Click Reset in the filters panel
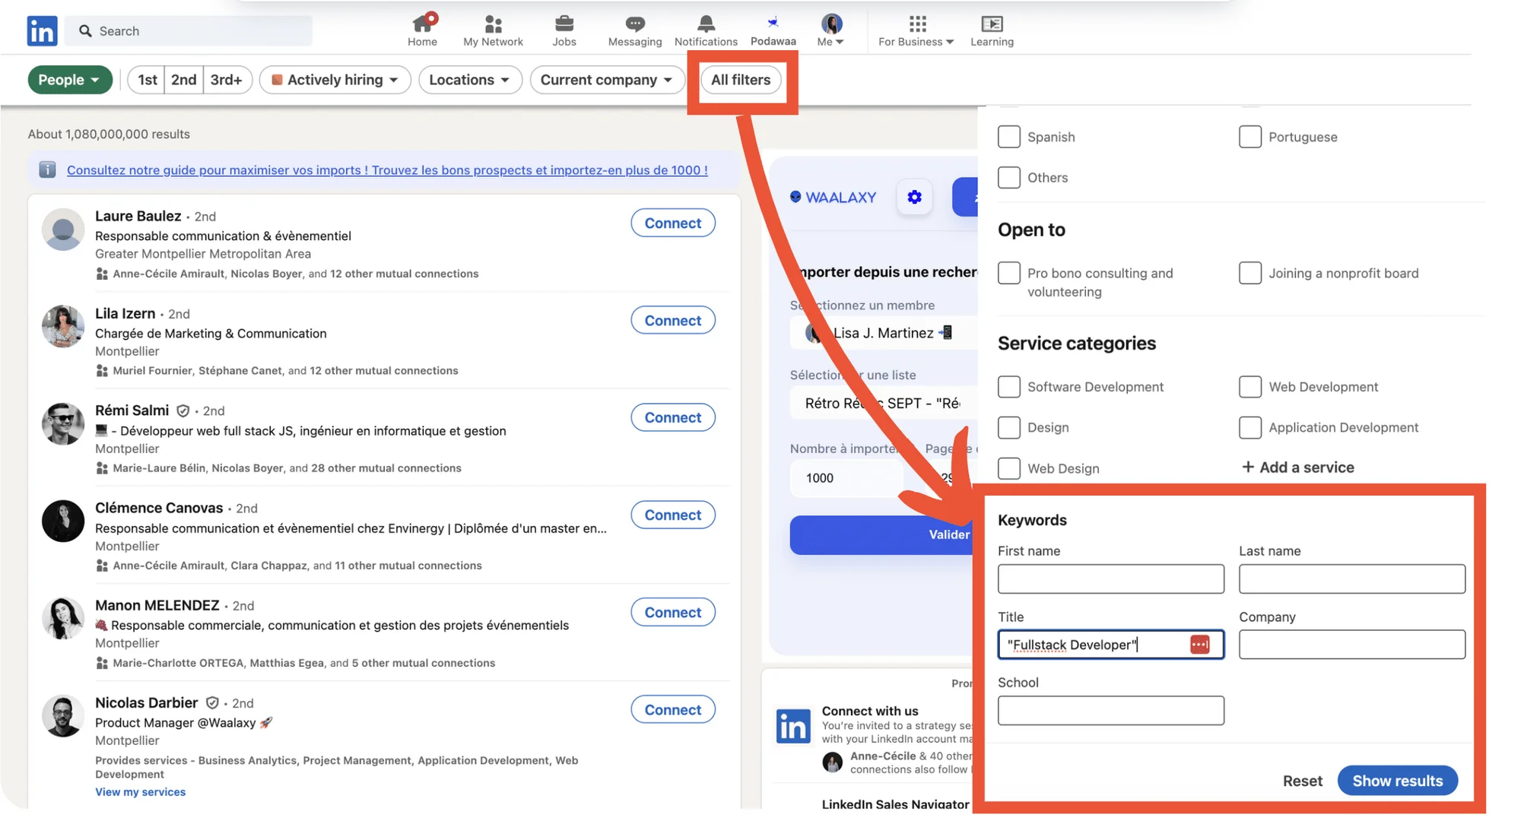This screenshot has width=1521, height=821. pos(1302,781)
